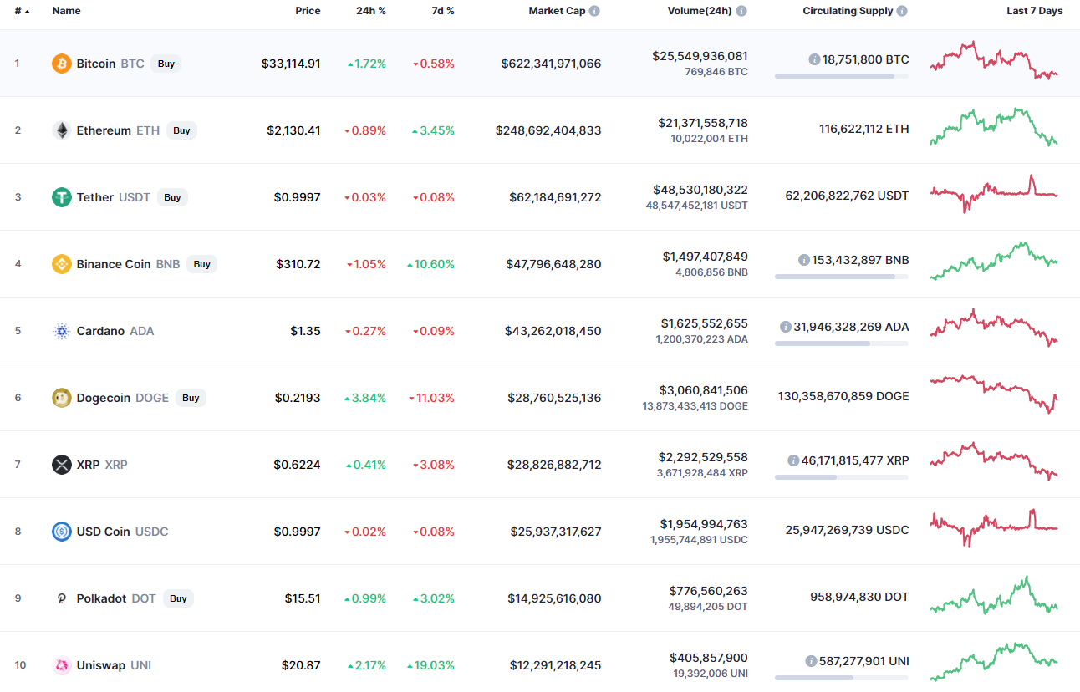Viewport: 1080px width, 692px height.
Task: Open the Uniswap name link
Action: click(x=101, y=665)
